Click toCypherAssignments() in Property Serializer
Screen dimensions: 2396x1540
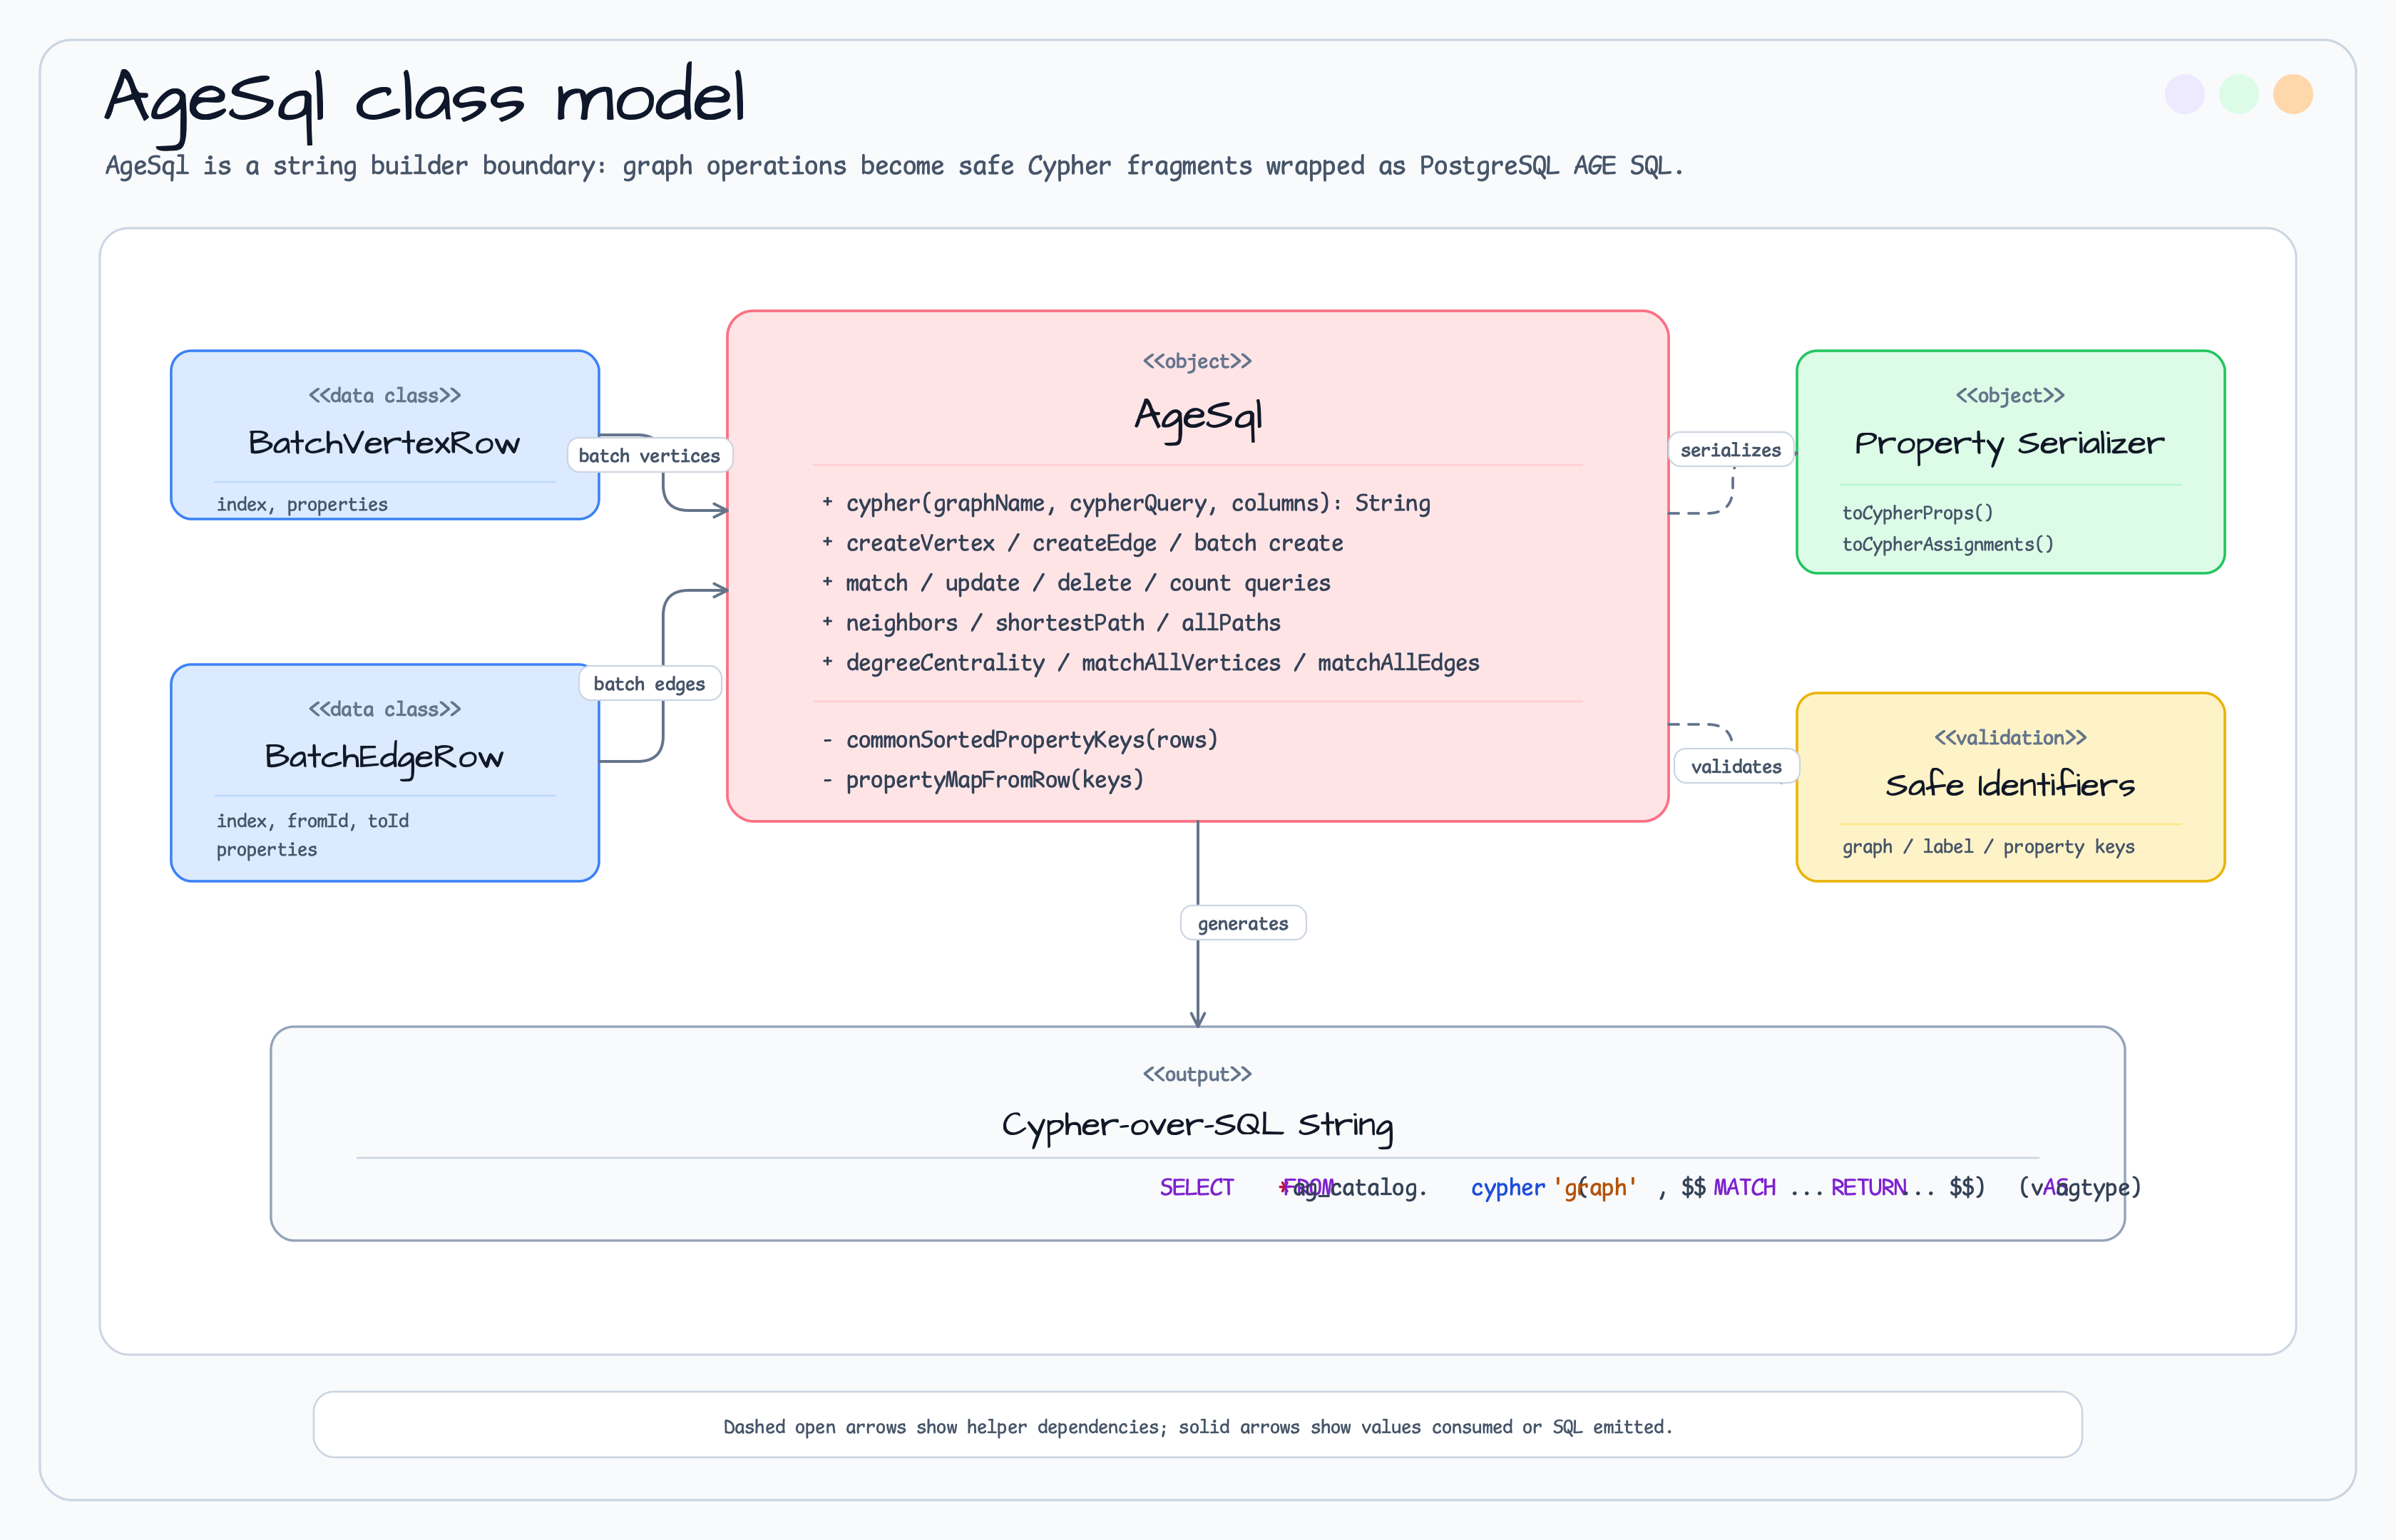(x=1947, y=544)
